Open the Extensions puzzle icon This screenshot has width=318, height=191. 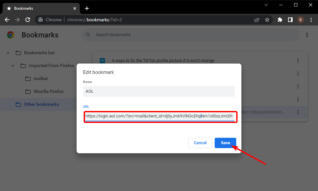280,20
